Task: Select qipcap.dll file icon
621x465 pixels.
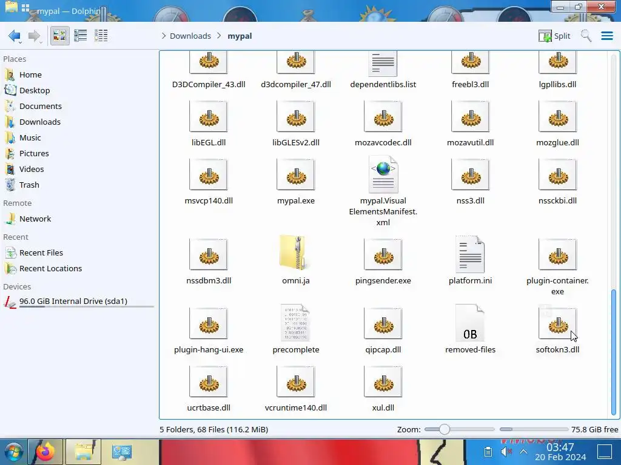Action: pos(383,323)
